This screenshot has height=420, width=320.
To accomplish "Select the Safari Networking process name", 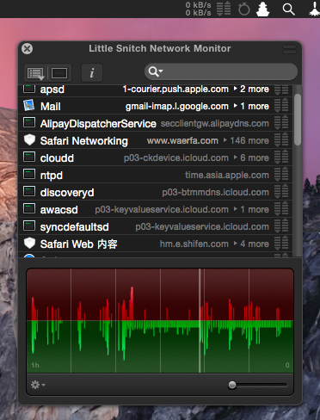I will (84, 141).
